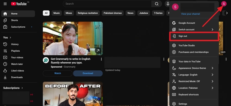Open Your data in YouTube
Image resolution: width=231 pixels, height=106 pixels.
(194, 62)
